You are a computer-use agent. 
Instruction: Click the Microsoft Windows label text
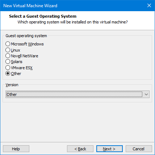pos(27,44)
